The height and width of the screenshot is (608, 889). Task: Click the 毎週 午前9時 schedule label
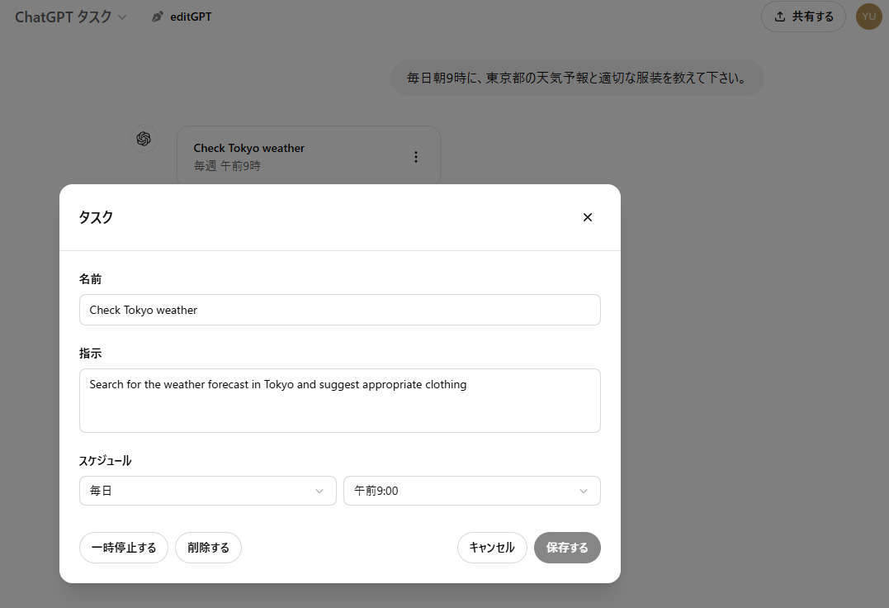click(226, 165)
